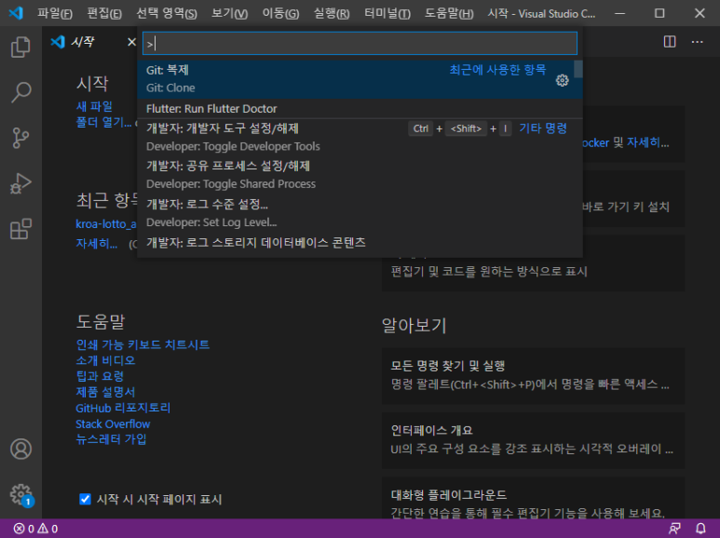Click the command palette input field

pyautogui.click(x=360, y=44)
